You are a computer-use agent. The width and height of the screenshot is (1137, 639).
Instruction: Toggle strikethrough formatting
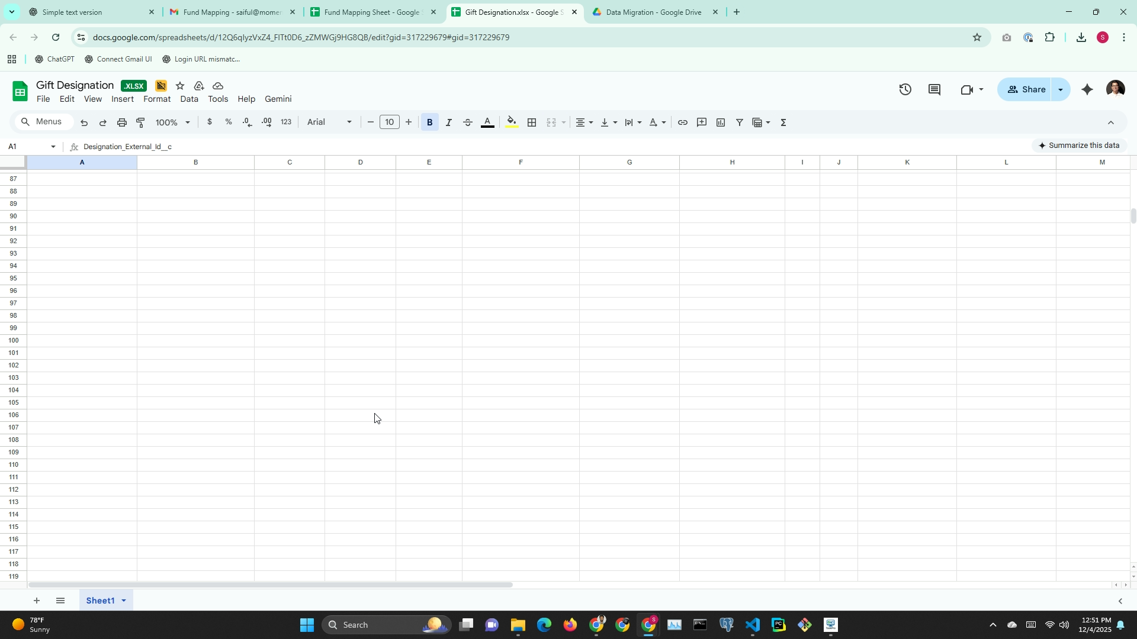[x=468, y=122]
